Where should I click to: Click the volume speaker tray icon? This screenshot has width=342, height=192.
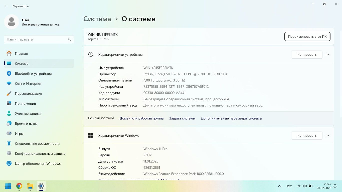tap(305, 186)
